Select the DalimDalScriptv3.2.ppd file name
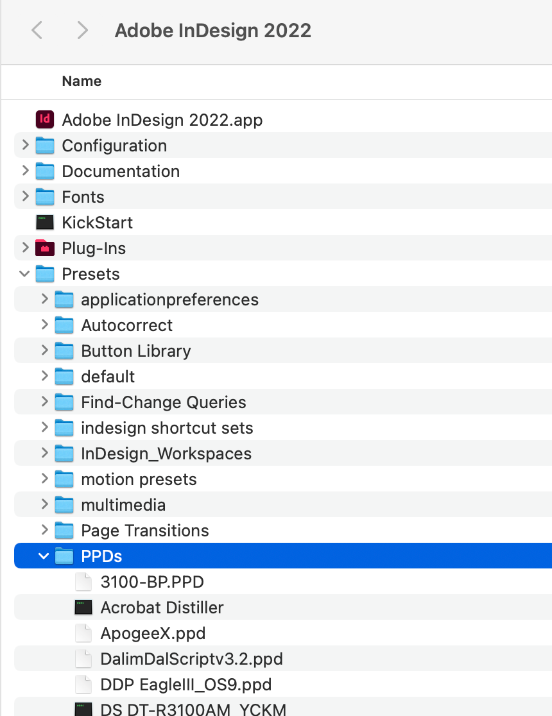552x716 pixels. click(191, 660)
